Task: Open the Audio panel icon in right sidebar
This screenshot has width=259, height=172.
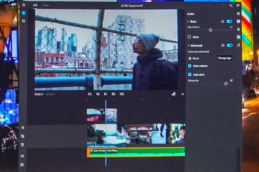Action: [x=239, y=37]
